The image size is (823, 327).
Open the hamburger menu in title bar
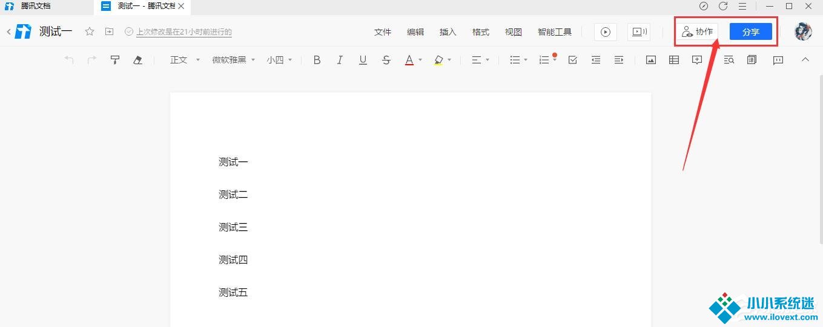point(742,6)
